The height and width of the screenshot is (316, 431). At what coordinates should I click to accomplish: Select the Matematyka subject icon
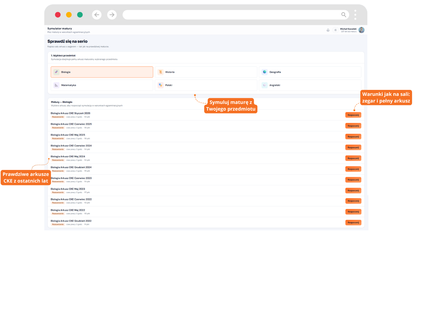coord(56,85)
